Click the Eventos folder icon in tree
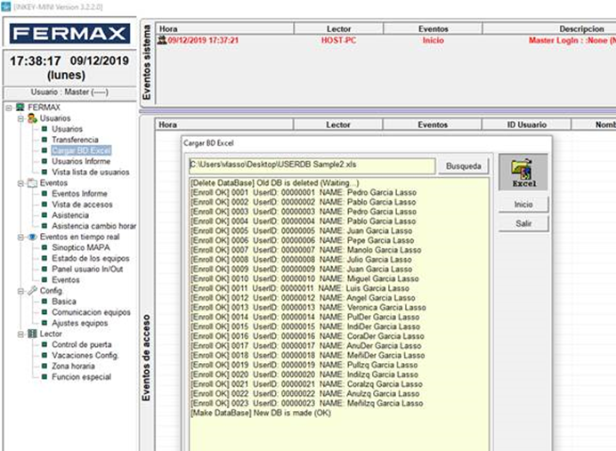This screenshot has width=616, height=451. coord(32,183)
